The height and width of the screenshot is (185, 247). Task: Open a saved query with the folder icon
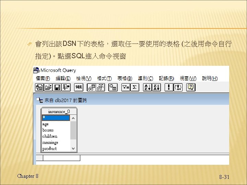click(48, 87)
